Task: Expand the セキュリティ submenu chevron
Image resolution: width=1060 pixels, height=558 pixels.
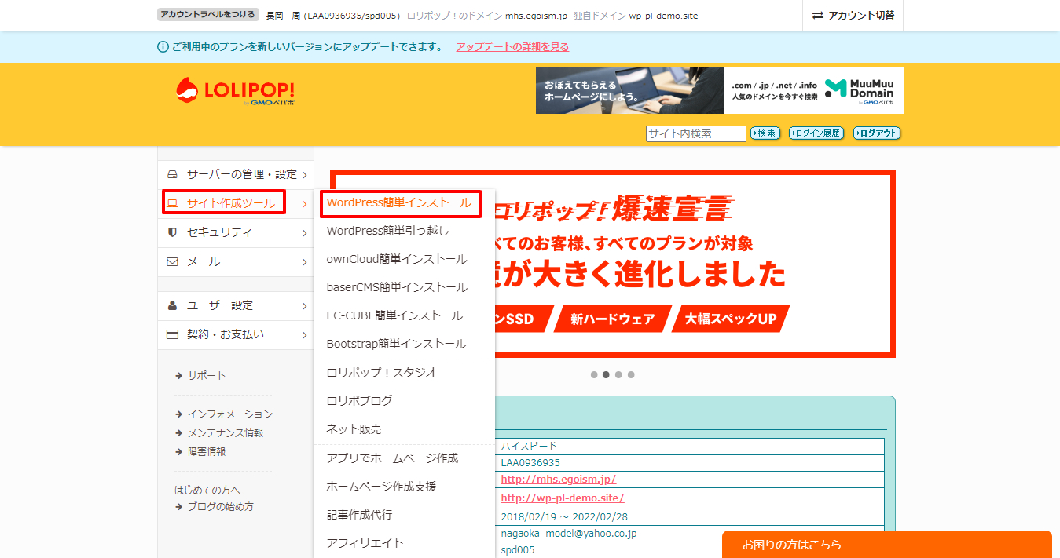Action: (x=306, y=232)
